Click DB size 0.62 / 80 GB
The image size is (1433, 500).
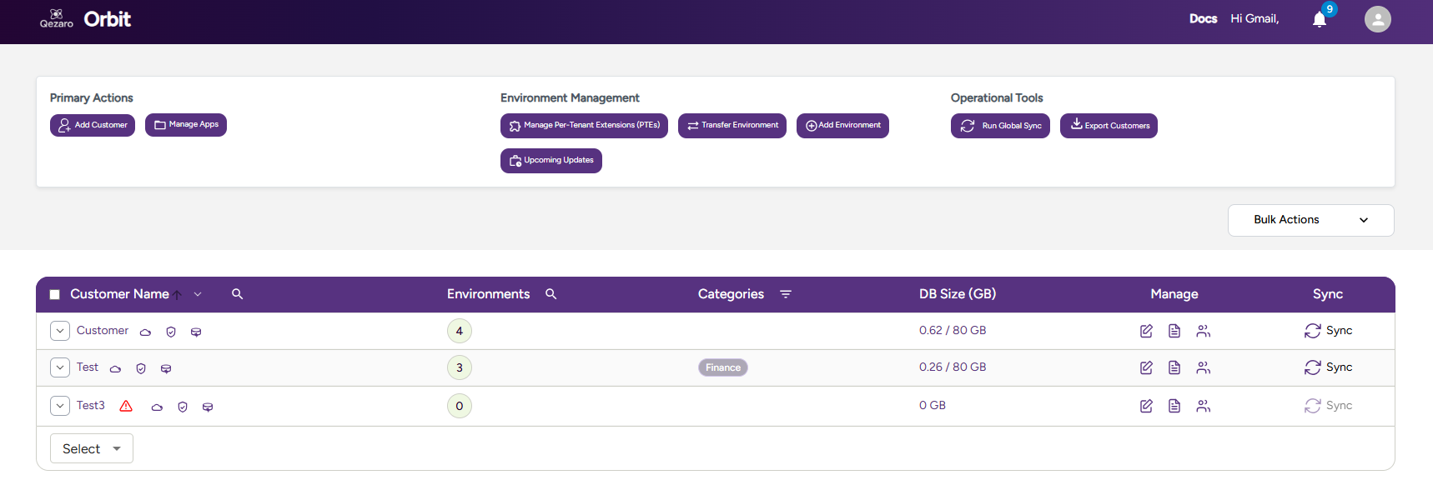coord(953,331)
